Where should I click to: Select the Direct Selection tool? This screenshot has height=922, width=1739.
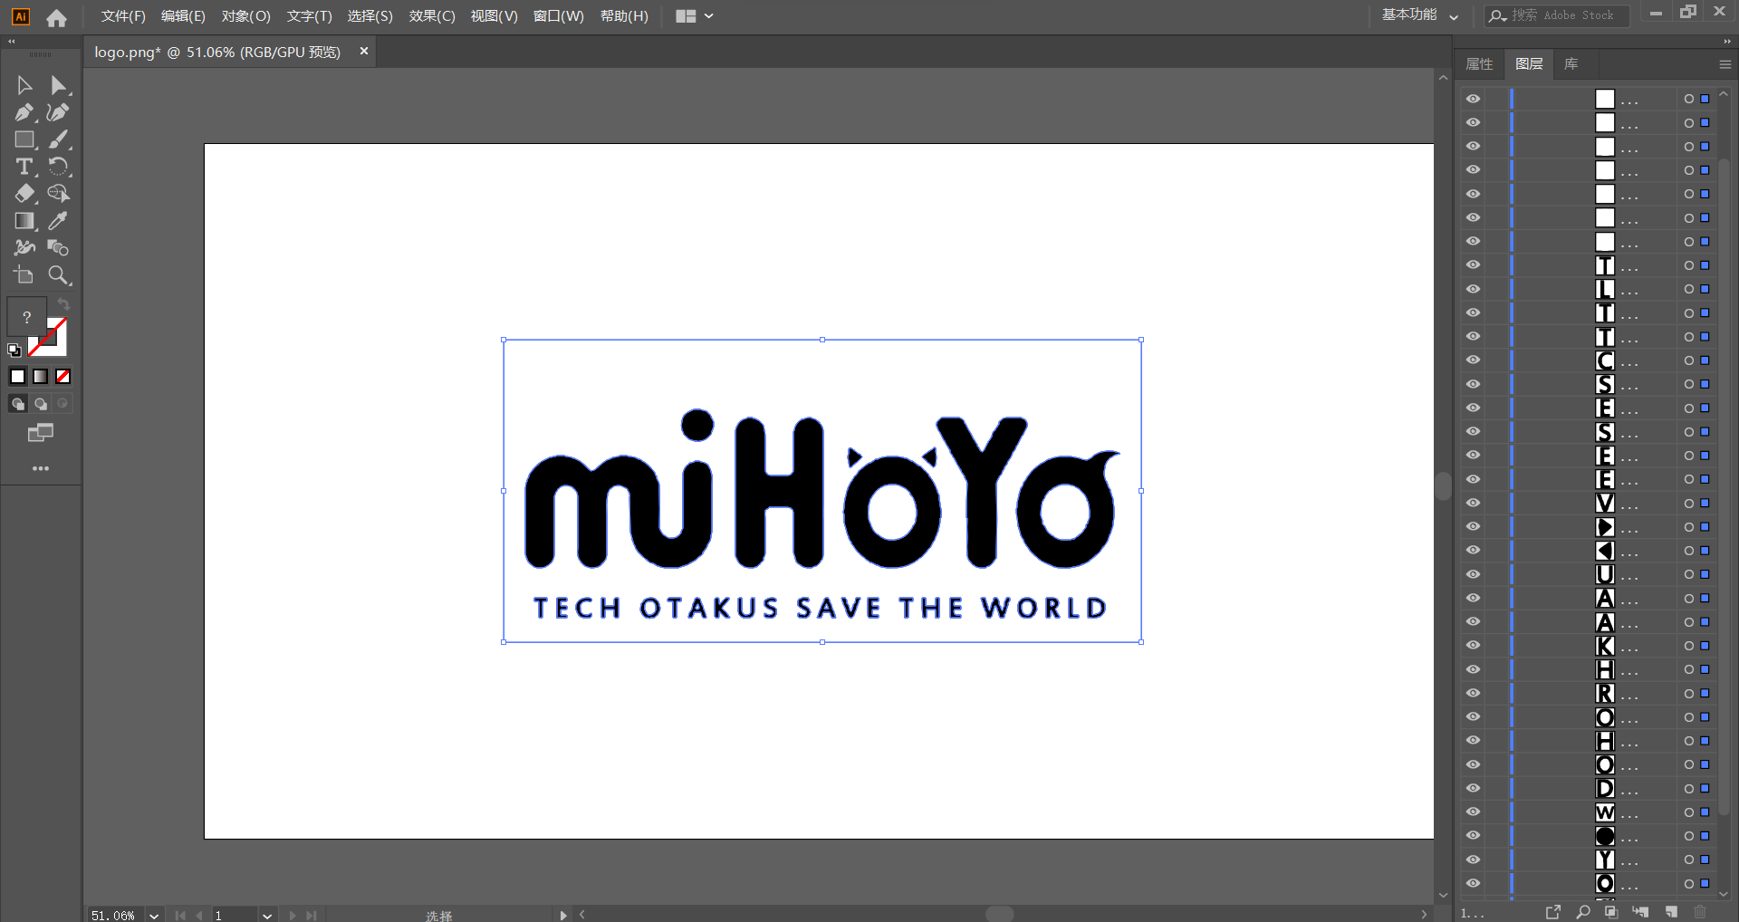tap(58, 85)
